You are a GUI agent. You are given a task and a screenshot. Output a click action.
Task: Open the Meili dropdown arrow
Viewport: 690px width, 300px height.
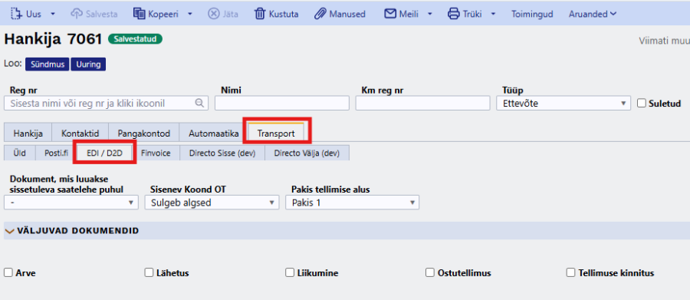pos(430,14)
